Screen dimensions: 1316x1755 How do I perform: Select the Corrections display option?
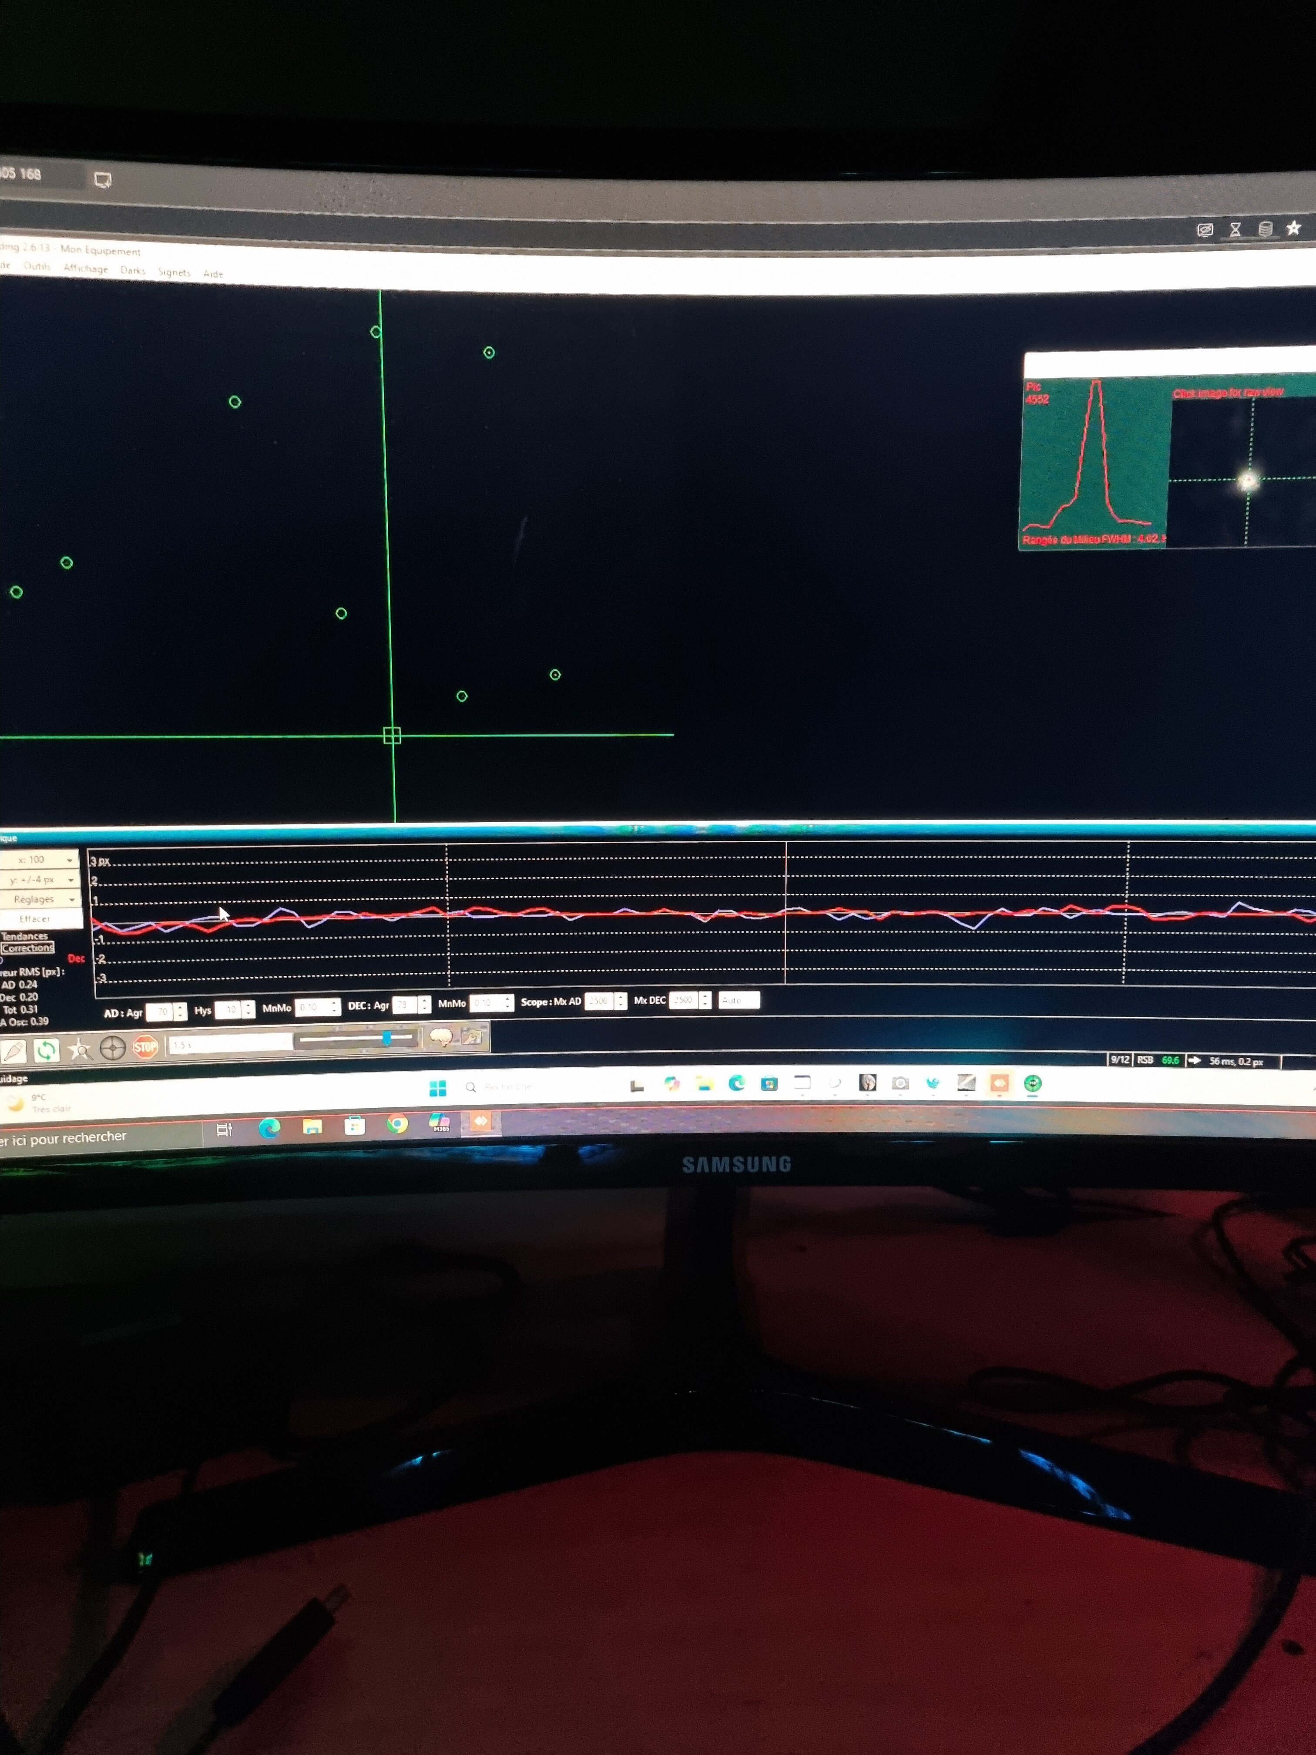tap(28, 948)
